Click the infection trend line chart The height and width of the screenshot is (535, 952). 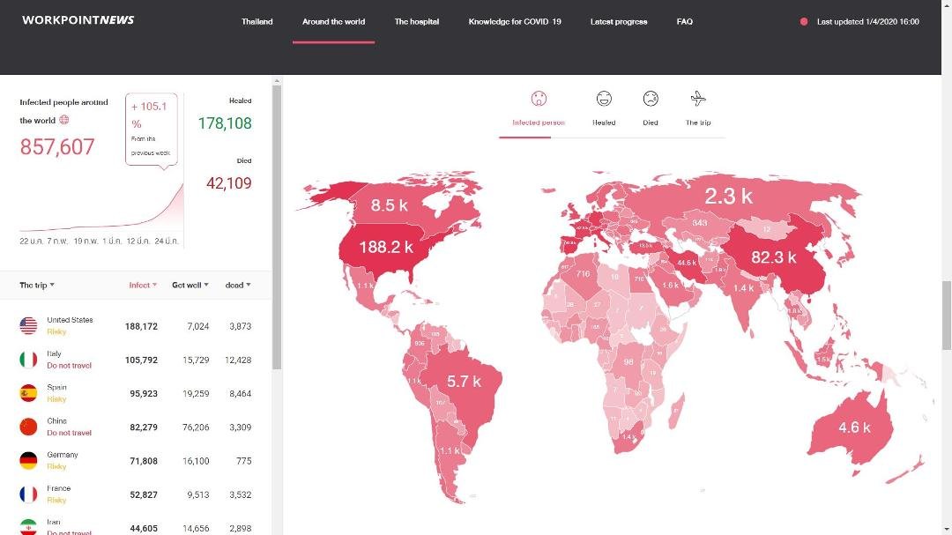click(101, 208)
